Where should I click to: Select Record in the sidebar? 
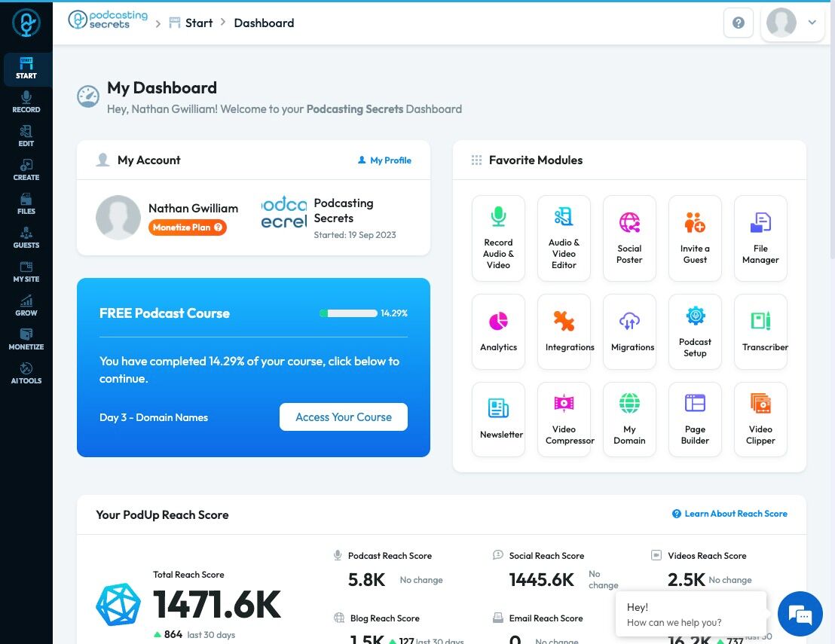tap(26, 102)
